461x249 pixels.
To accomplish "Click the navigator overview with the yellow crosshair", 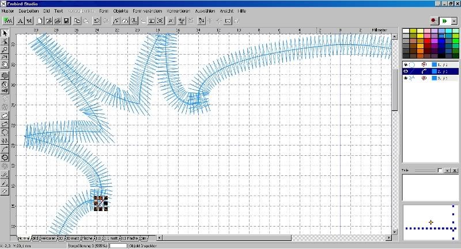I will point(430,223).
